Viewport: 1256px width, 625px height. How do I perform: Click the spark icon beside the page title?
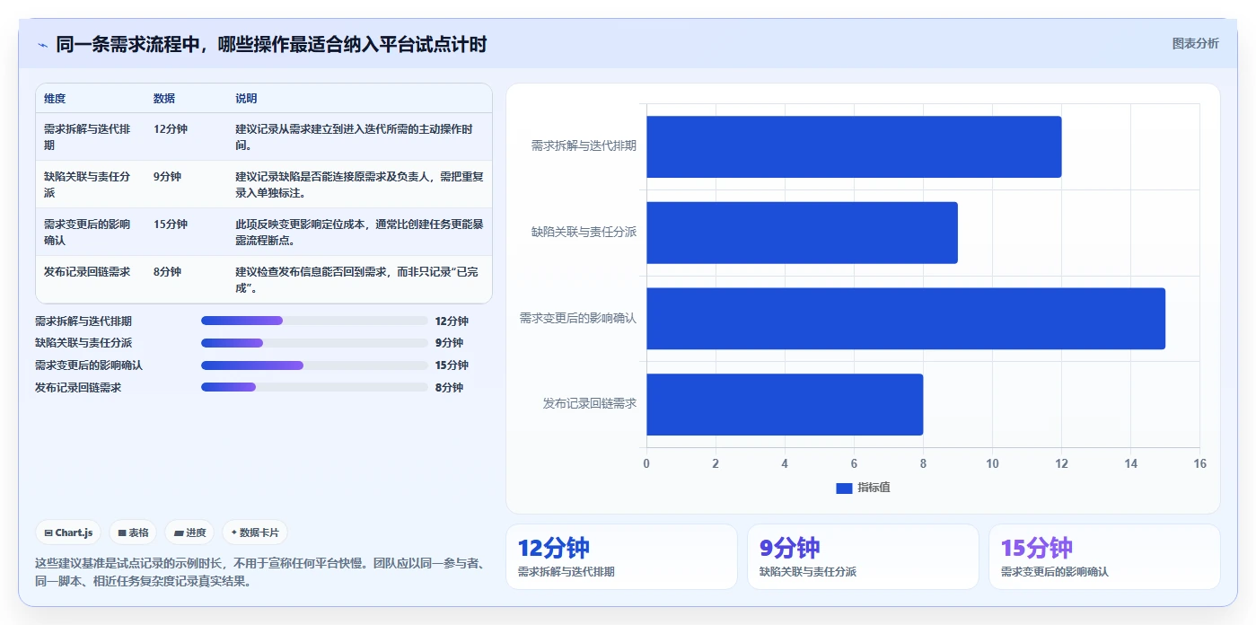point(42,45)
